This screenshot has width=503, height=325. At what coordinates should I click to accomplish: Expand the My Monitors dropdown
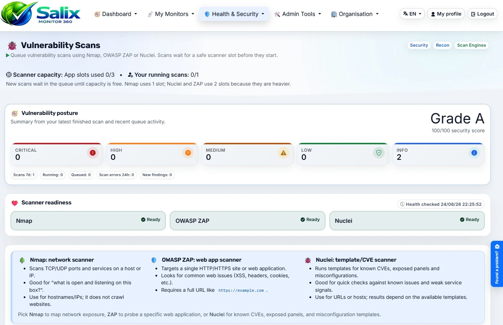(x=171, y=14)
